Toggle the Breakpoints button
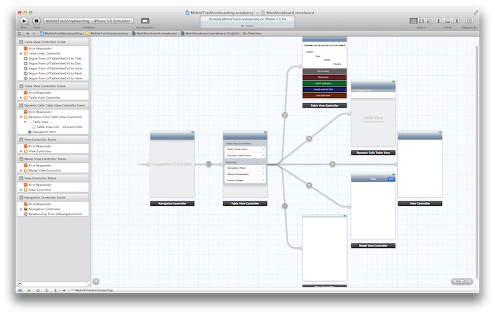 [145, 21]
